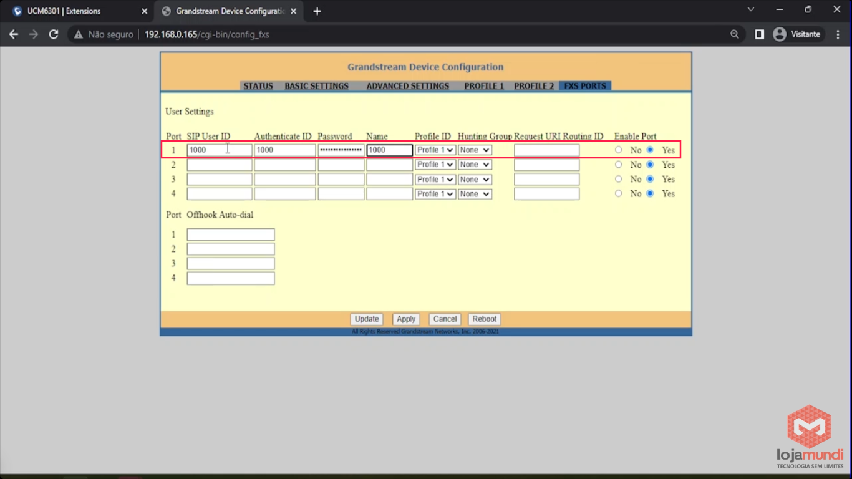Click the port 1 Offhook Auto-dial field
The height and width of the screenshot is (479, 852).
[230, 235]
